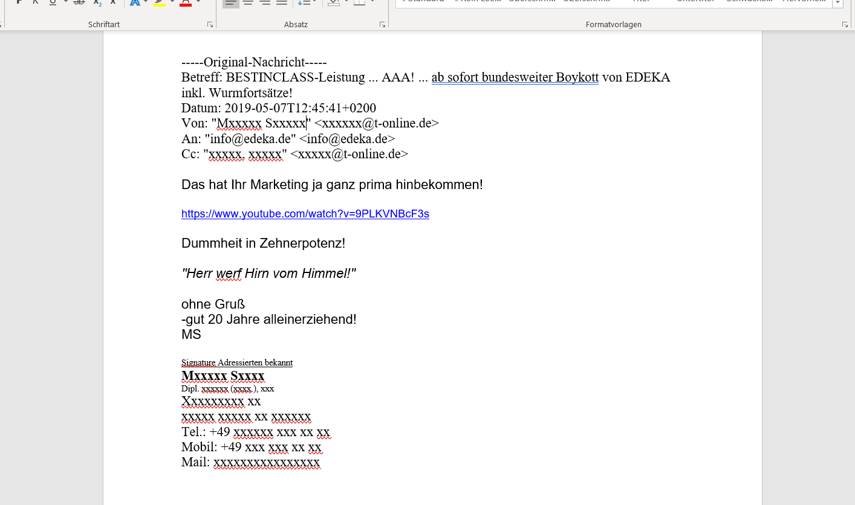Viewport: 855px width, 505px height.
Task: Apply red font color
Action: point(186,2)
